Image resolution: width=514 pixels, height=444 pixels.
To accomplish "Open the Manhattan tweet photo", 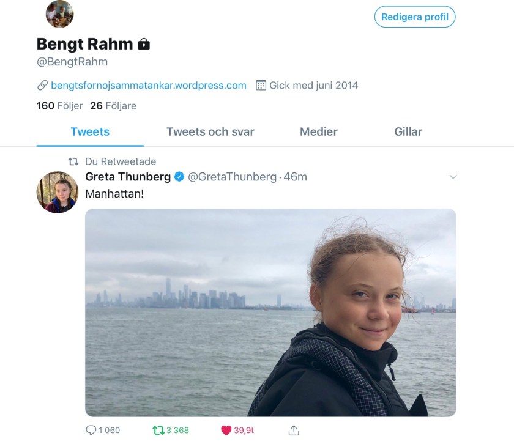I will (x=270, y=313).
